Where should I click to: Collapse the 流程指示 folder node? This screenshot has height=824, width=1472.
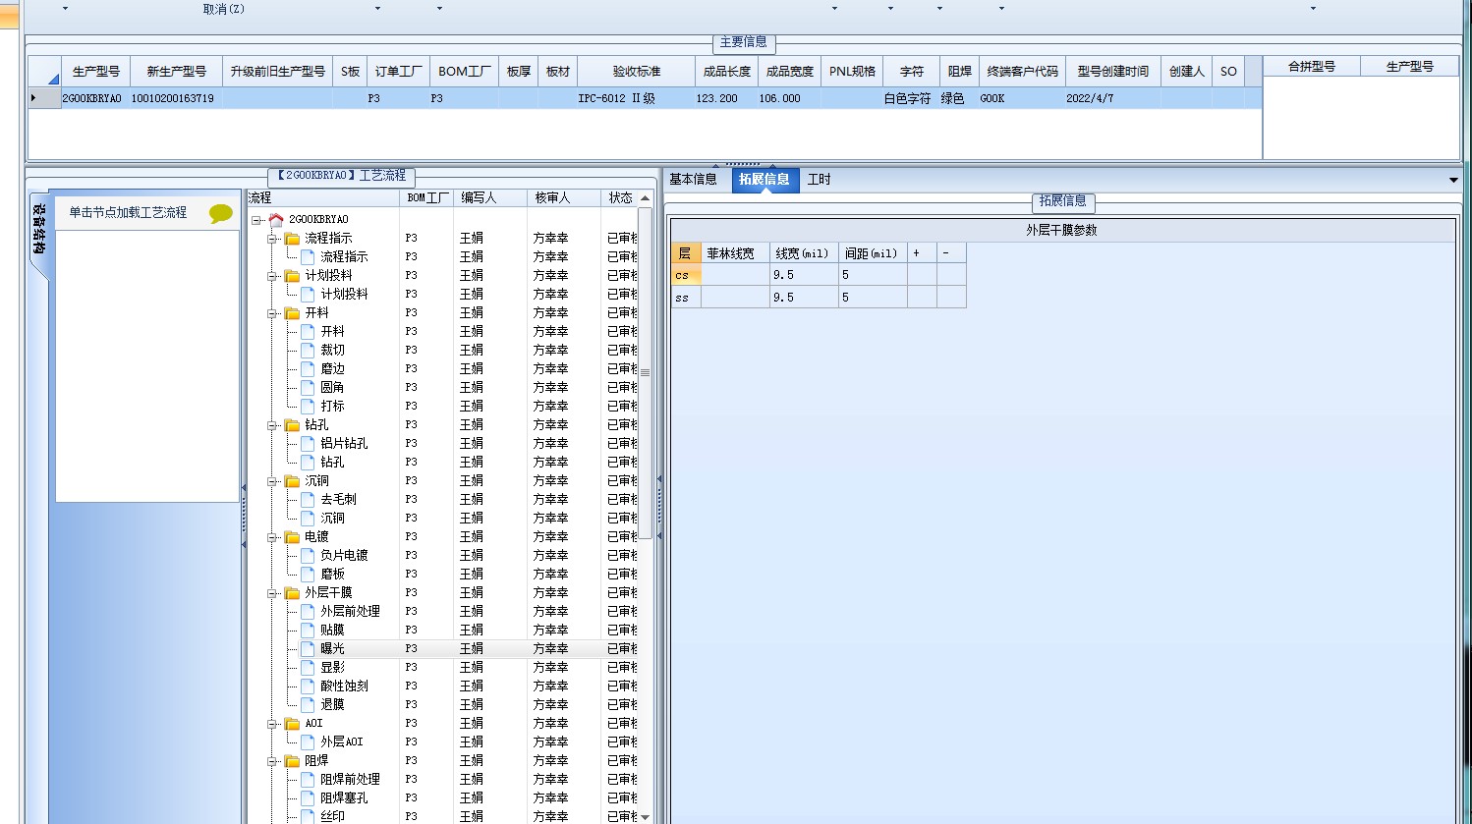272,239
